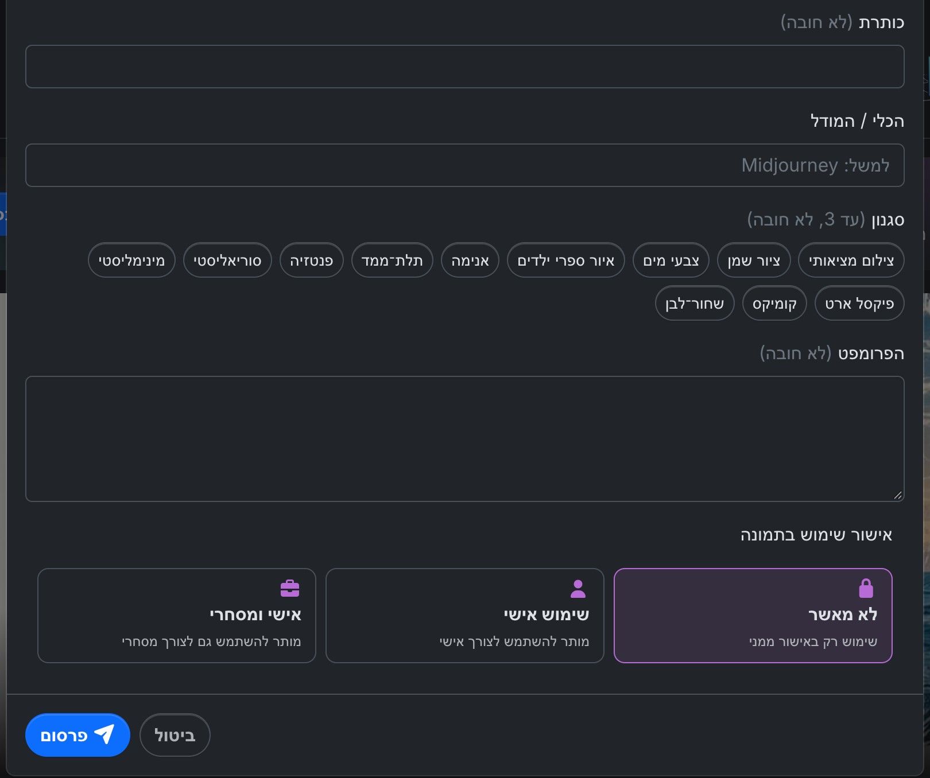The width and height of the screenshot is (930, 778).
Task: Toggle the אנימה style chip
Action: click(x=470, y=260)
